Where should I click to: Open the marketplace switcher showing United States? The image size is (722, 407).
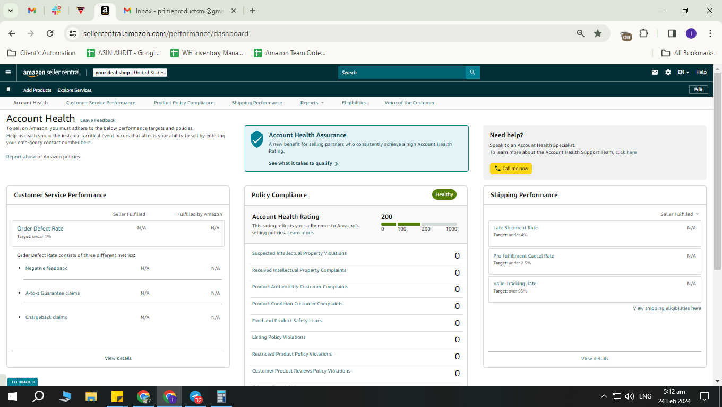point(130,73)
